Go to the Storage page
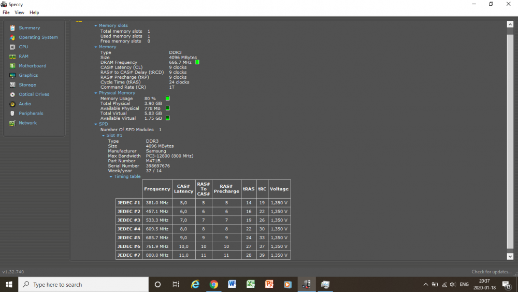 27,85
